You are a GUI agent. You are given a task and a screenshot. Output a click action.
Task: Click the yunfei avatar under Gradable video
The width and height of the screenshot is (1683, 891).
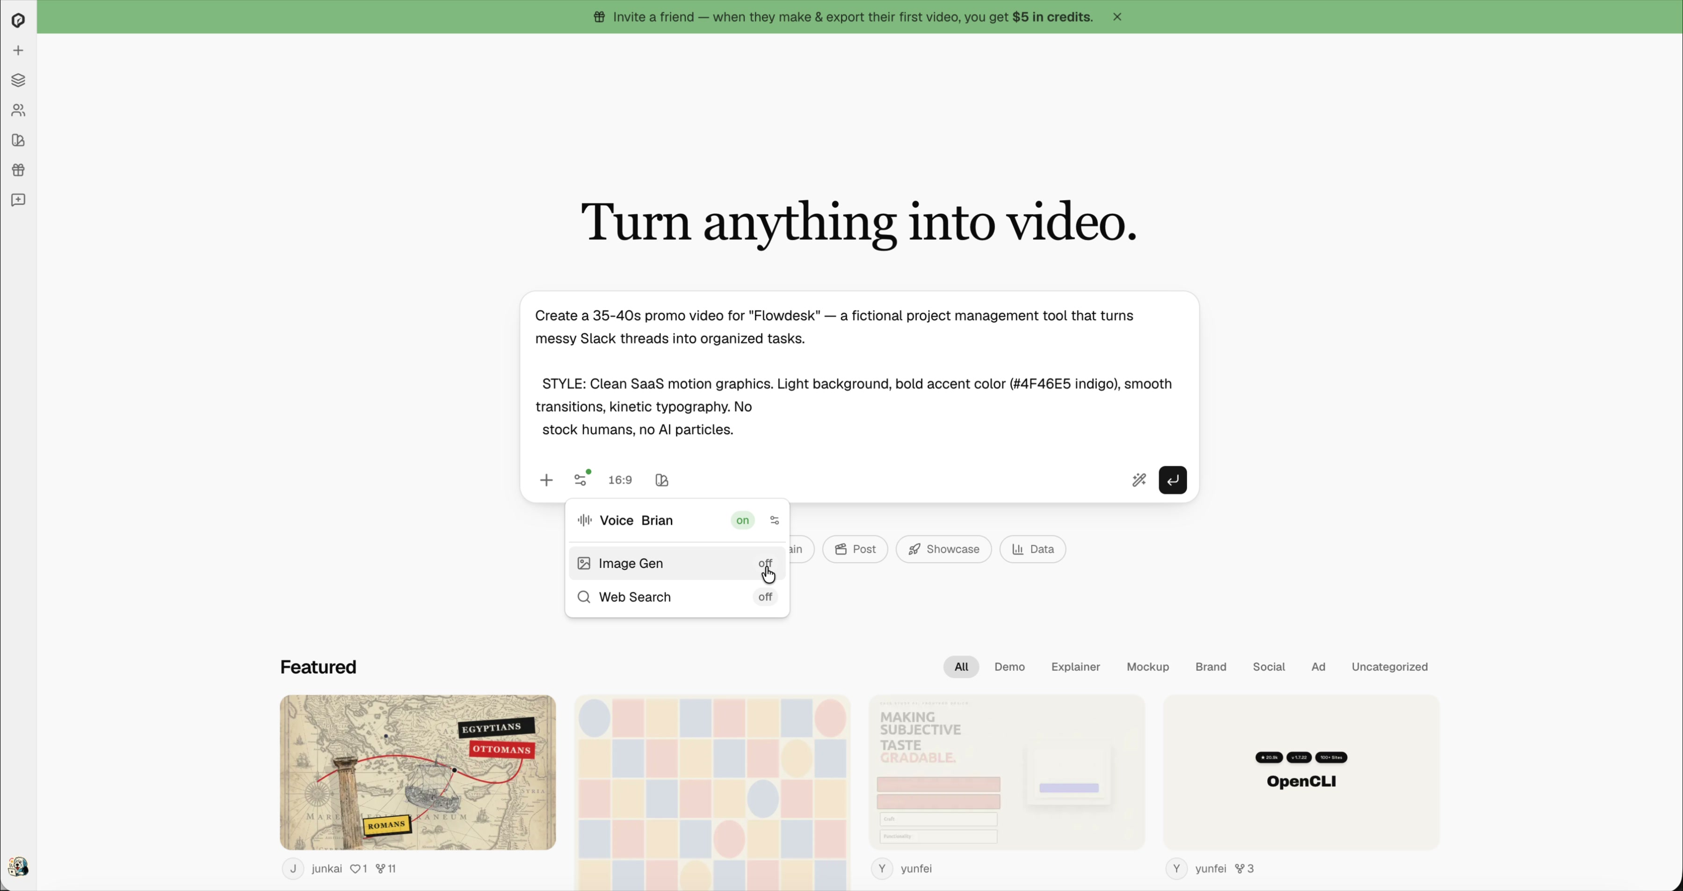(x=881, y=869)
